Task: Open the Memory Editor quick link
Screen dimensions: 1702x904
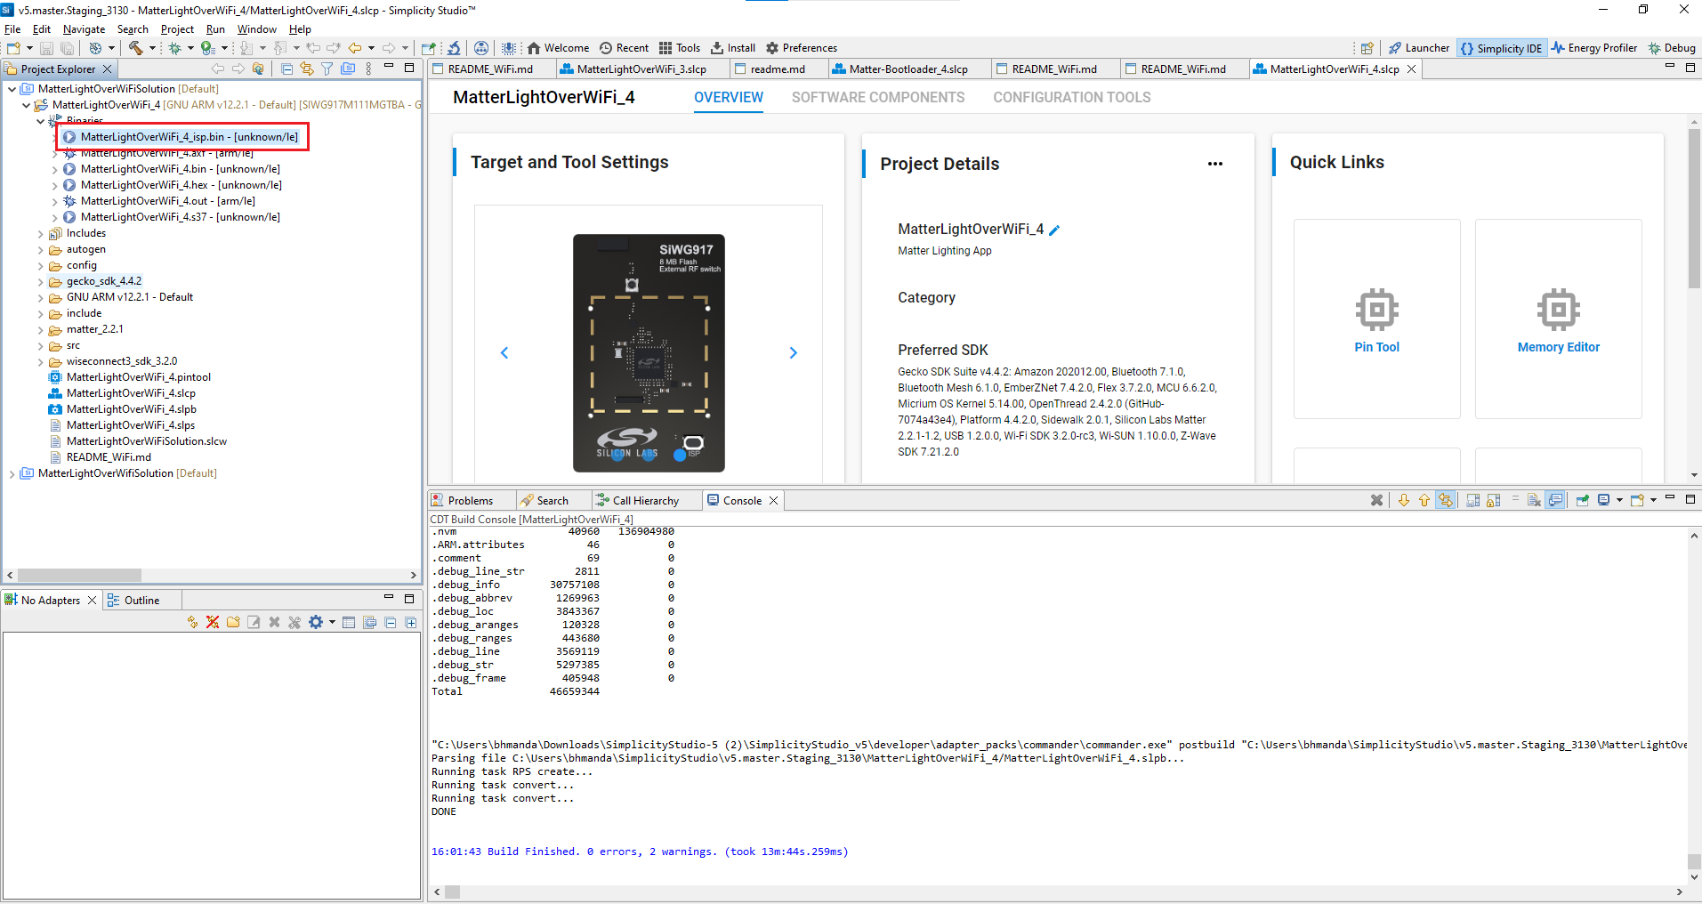Action: (1559, 319)
